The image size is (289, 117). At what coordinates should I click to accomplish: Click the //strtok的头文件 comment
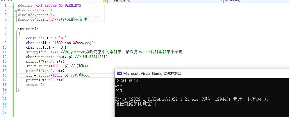[x=71, y=19]
